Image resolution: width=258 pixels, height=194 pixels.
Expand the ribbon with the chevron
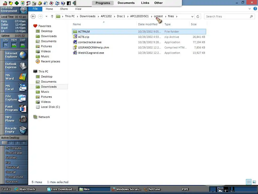pos(250,9)
